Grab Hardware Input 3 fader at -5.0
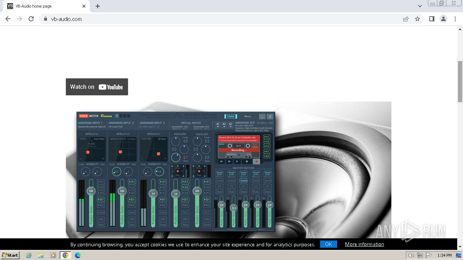Viewport: 463px width, 260px height. click(x=153, y=194)
